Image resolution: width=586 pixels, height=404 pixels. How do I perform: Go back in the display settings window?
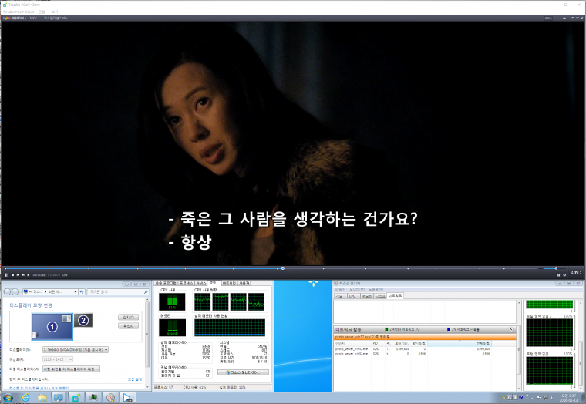pyautogui.click(x=7, y=292)
